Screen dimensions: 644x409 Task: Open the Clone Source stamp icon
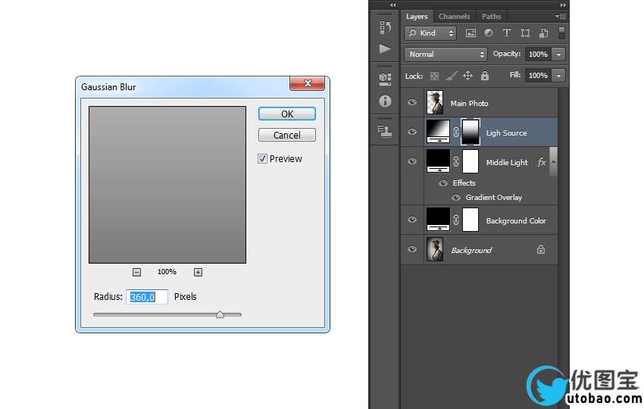[x=385, y=131]
